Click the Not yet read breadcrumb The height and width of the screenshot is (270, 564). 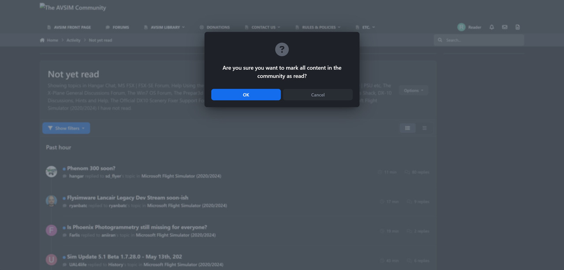click(x=101, y=40)
